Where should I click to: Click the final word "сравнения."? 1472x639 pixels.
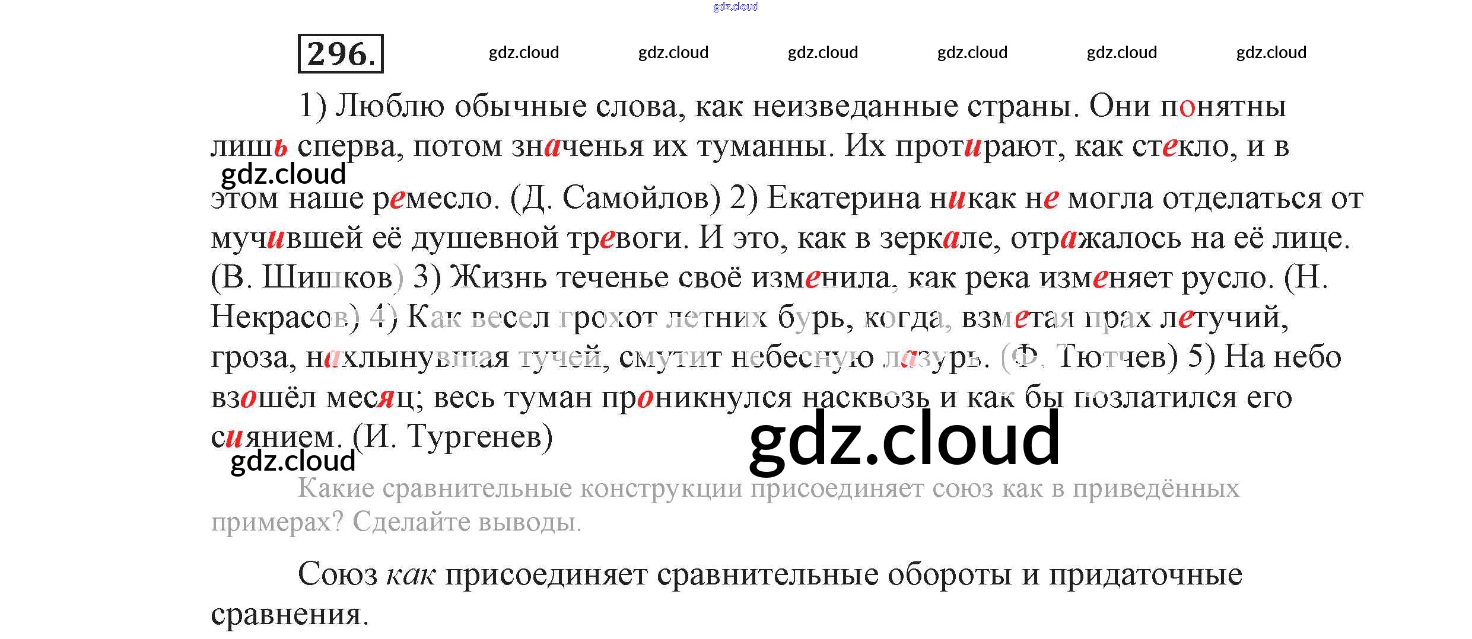coord(290,614)
